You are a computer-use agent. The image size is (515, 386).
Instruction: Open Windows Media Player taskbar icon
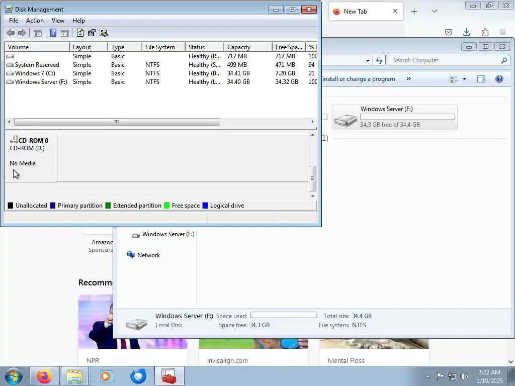tap(106, 376)
